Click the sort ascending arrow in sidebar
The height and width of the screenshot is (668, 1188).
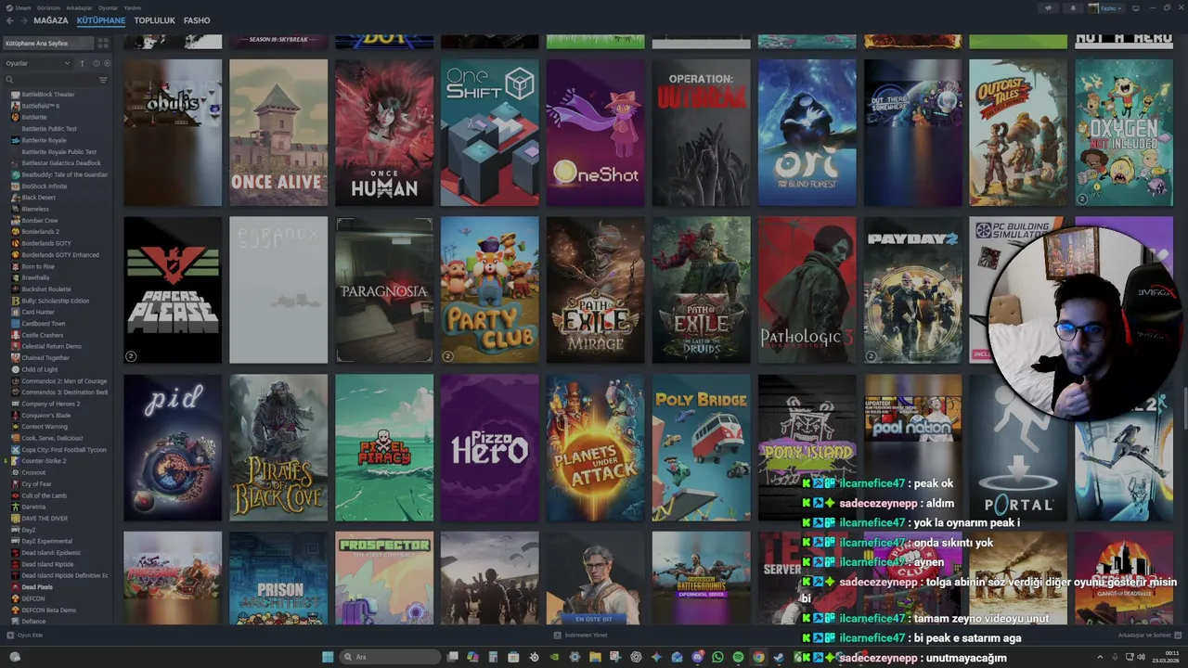click(82, 63)
